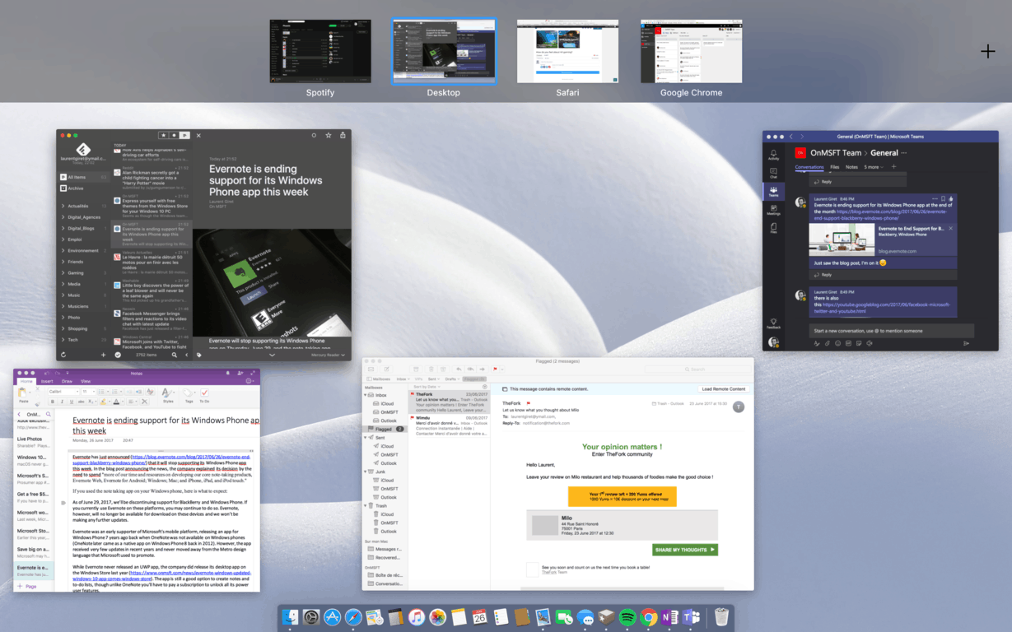
Task: Launch Google Chrome from the Dock
Action: coord(648,616)
